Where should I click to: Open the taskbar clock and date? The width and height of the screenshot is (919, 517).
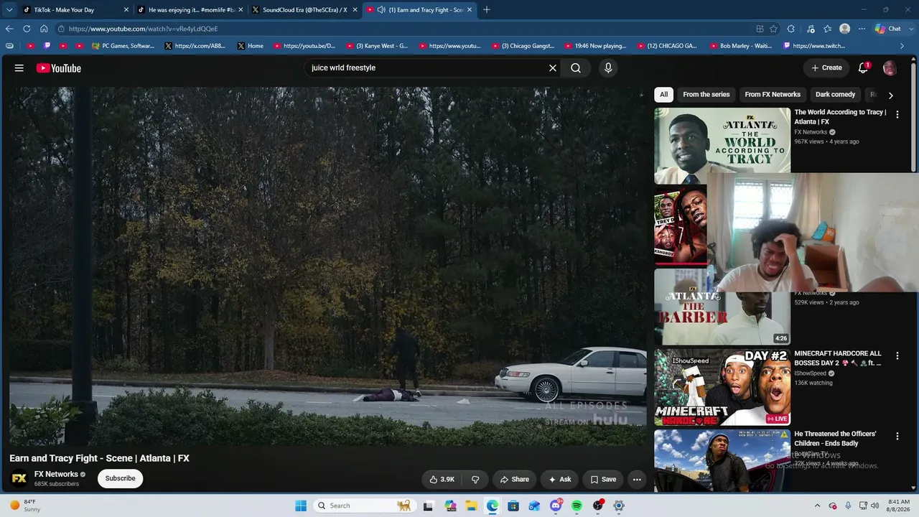point(899,506)
